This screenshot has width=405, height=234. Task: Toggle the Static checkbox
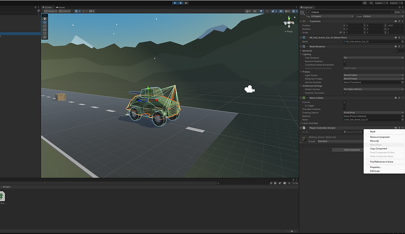click(393, 12)
